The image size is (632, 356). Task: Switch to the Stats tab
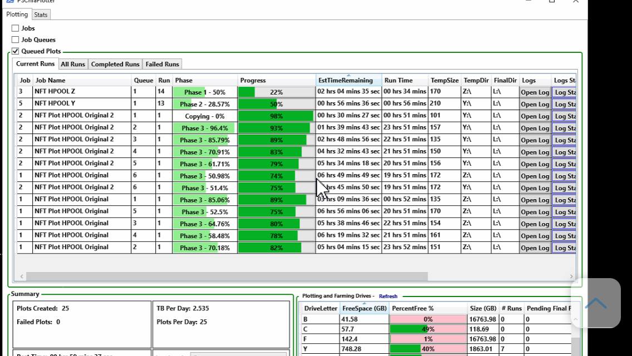(x=41, y=15)
